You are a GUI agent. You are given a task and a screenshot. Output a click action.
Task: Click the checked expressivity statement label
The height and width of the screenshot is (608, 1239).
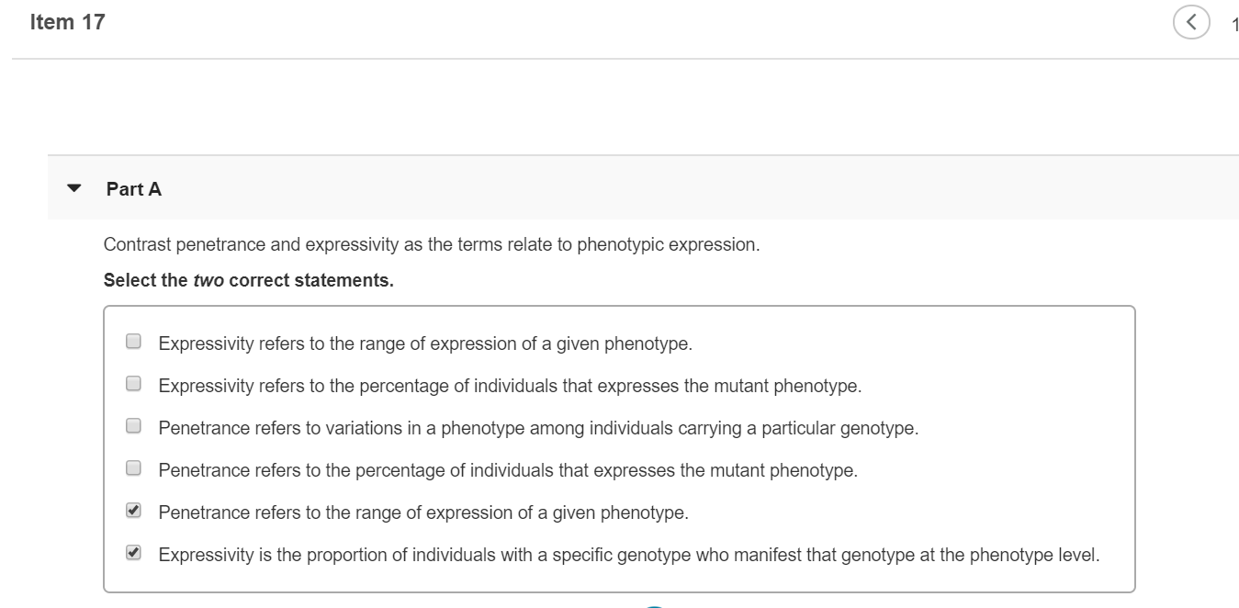click(x=628, y=554)
